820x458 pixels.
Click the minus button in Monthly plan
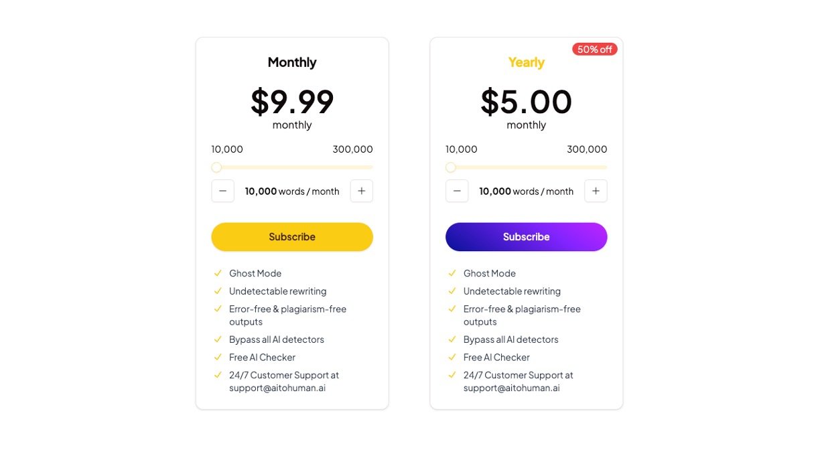tap(223, 191)
